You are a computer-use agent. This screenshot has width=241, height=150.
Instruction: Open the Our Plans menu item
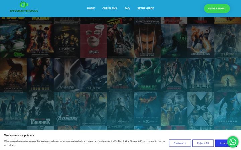[x=109, y=8]
